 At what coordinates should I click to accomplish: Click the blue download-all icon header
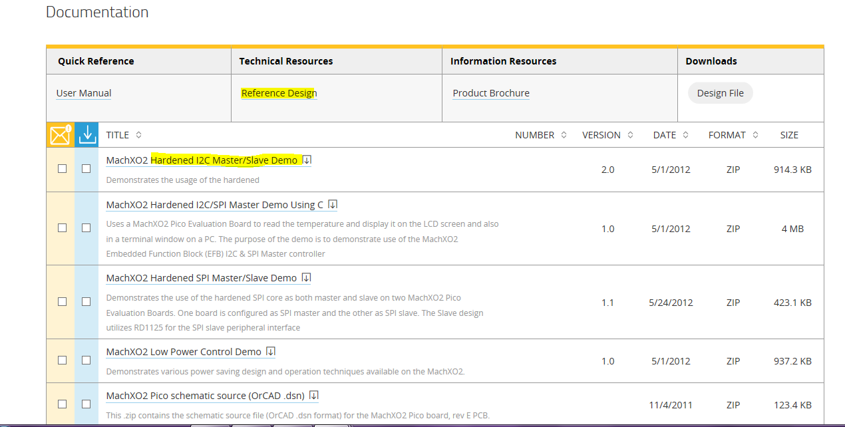[86, 135]
